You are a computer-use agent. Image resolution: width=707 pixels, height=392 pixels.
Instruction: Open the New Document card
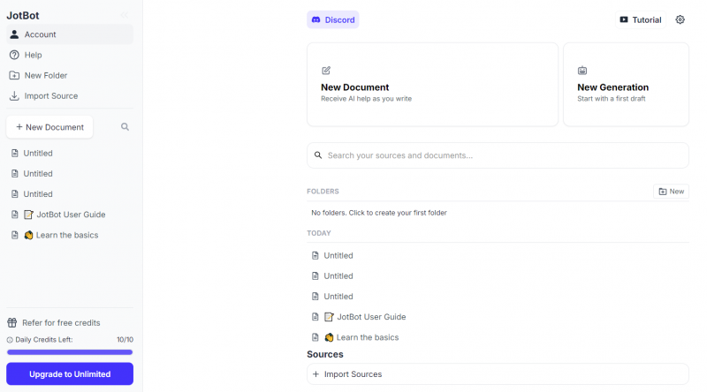click(432, 85)
